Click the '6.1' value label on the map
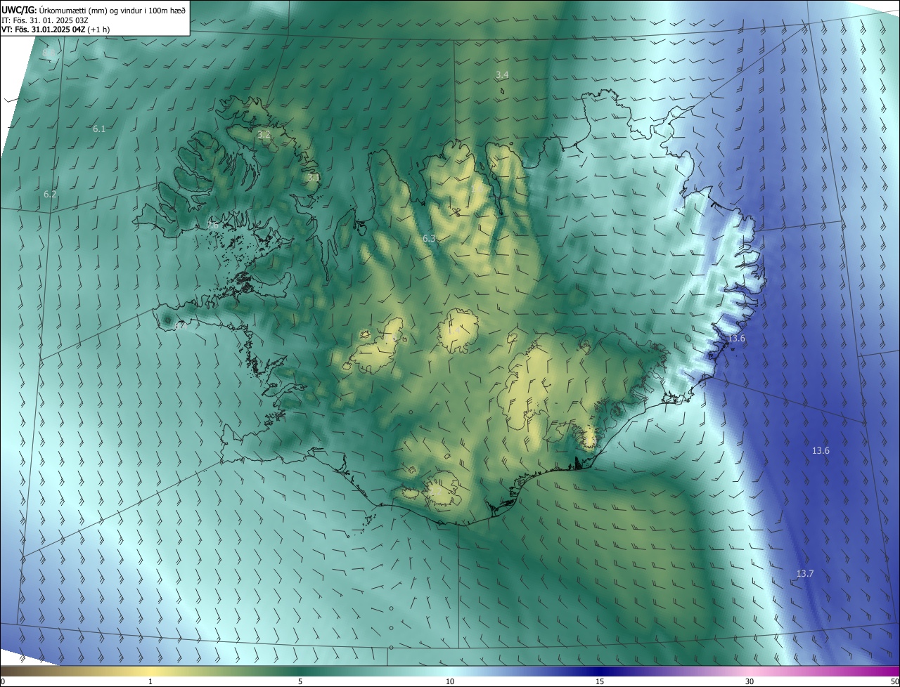900x687 pixels. click(x=99, y=129)
